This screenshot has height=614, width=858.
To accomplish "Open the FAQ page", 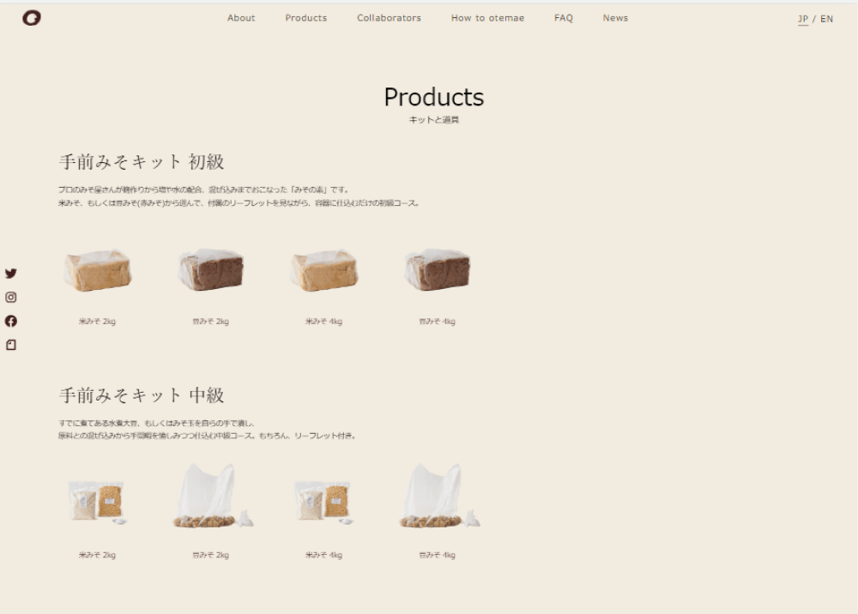I will (564, 18).
